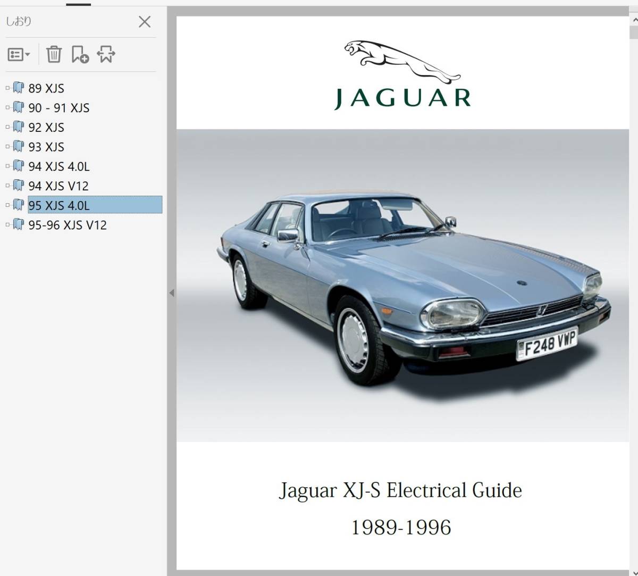This screenshot has height=576, width=638.
Task: Expand the 95 XJS 4.0L bookmark node
Action: click(x=7, y=205)
